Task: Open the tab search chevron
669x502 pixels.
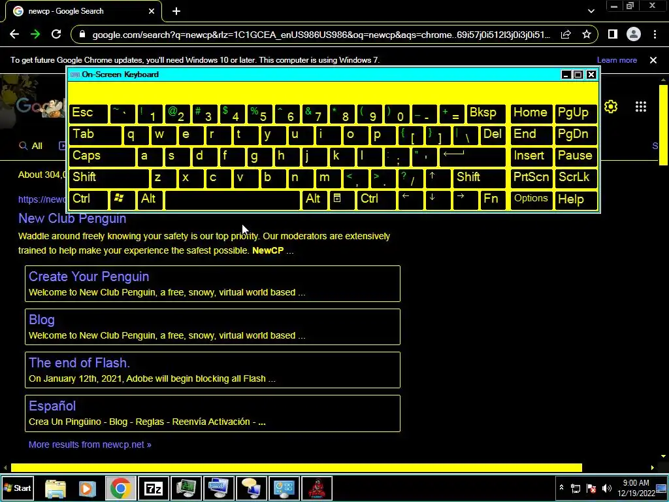Action: click(591, 12)
